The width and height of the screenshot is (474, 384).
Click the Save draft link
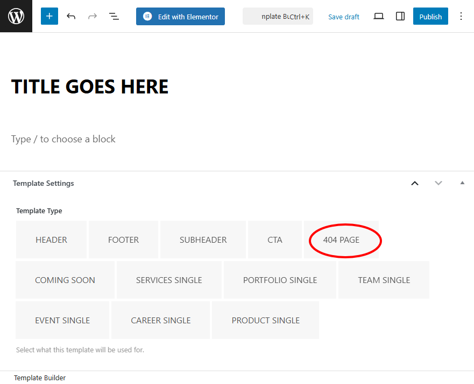(344, 17)
